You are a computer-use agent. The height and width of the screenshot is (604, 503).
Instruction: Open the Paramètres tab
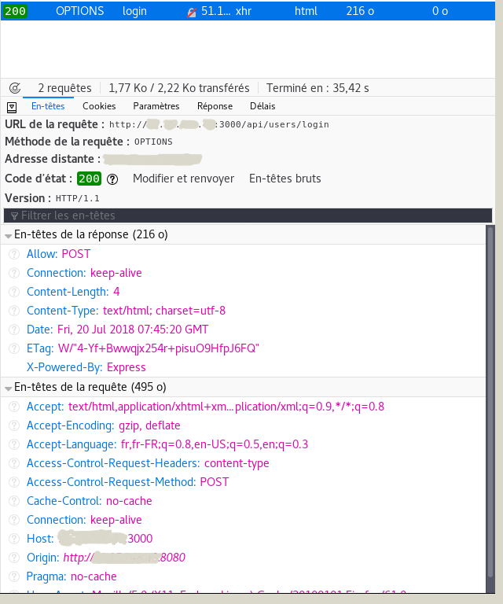[156, 106]
